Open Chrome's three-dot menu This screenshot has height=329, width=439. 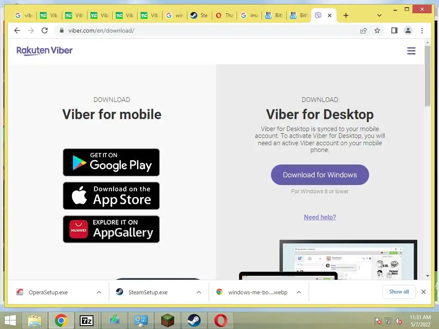click(422, 30)
